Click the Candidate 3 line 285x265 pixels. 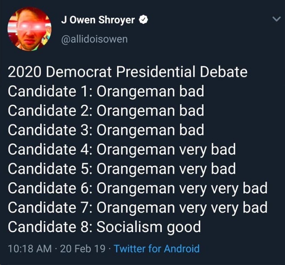click(x=106, y=130)
